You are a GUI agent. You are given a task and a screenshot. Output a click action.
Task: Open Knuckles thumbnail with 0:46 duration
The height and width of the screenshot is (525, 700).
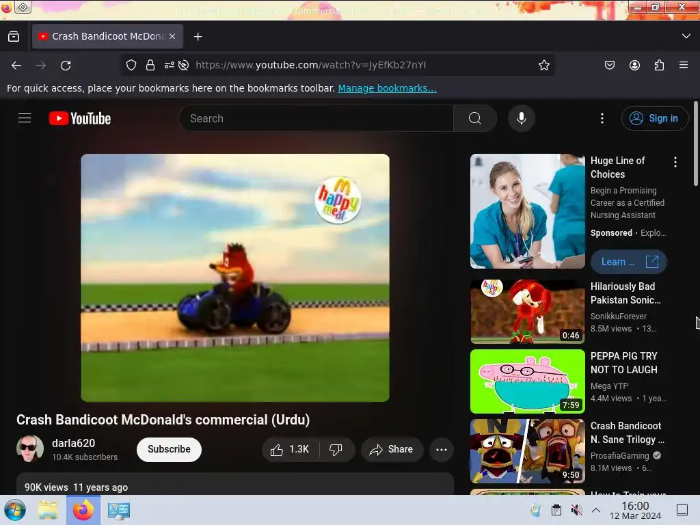(527, 312)
